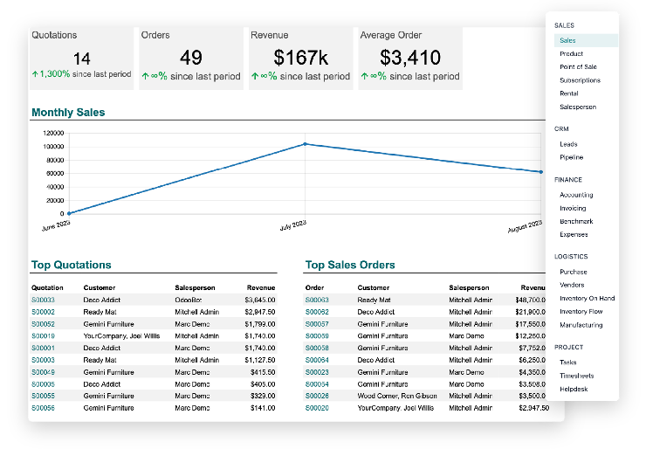Go to the Leads dashboard

568,145
